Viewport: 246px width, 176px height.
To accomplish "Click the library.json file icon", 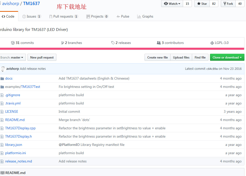I will pos(2,145).
